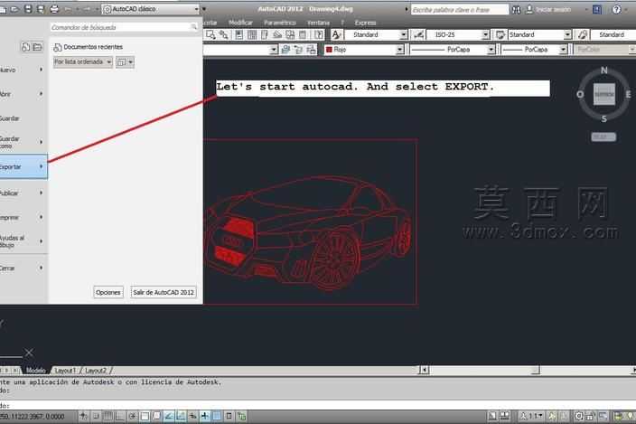The image size is (636, 424).
Task: Toggle Object Snap Tracking in status bar
Action: click(169, 416)
